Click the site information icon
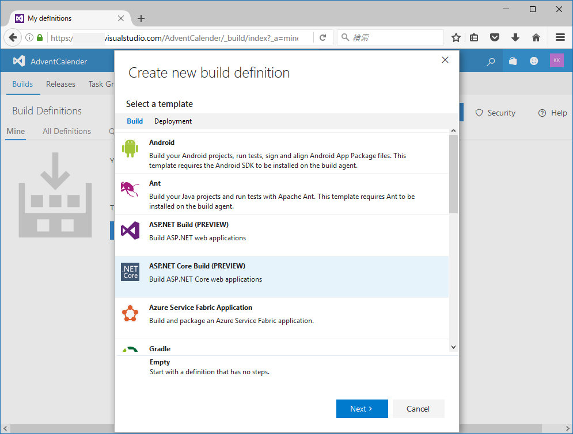The height and width of the screenshot is (434, 573). (29, 37)
